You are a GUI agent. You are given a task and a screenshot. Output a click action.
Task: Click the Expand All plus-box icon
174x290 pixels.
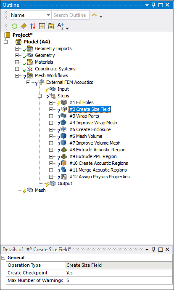coord(42,26)
